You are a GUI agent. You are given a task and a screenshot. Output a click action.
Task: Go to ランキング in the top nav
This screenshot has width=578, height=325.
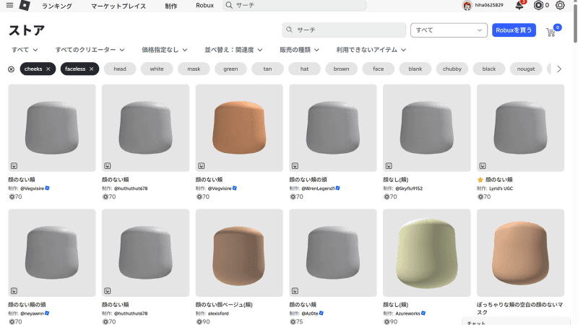[57, 6]
